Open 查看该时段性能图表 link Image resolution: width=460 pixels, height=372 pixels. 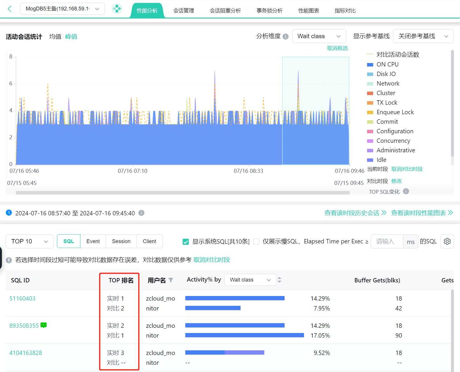(422, 213)
